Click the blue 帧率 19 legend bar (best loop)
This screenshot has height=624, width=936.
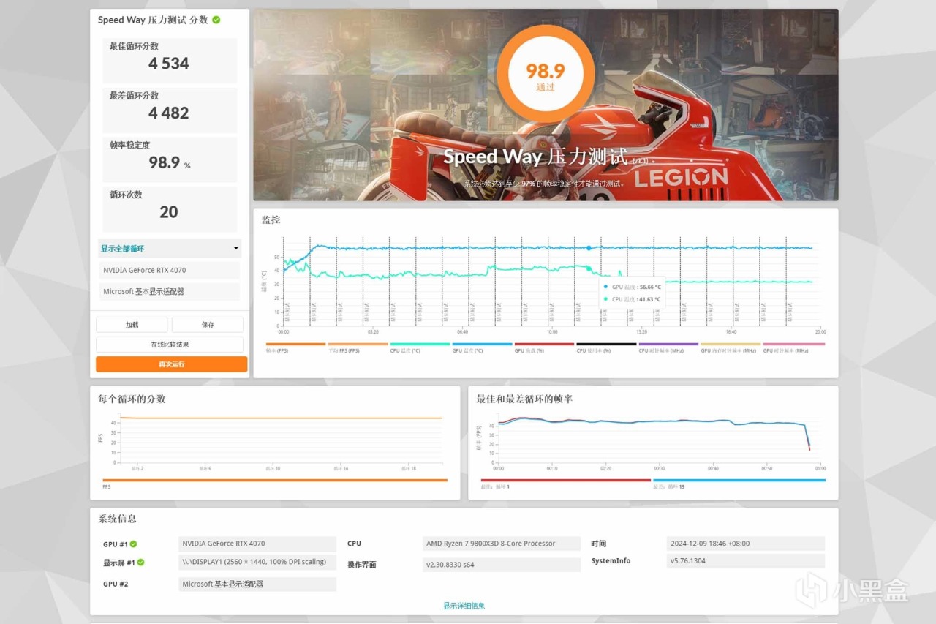739,481
